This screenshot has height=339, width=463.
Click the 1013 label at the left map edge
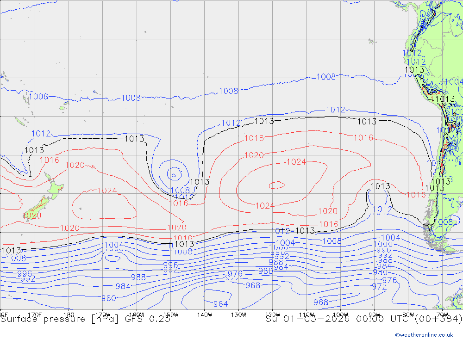[12, 251]
